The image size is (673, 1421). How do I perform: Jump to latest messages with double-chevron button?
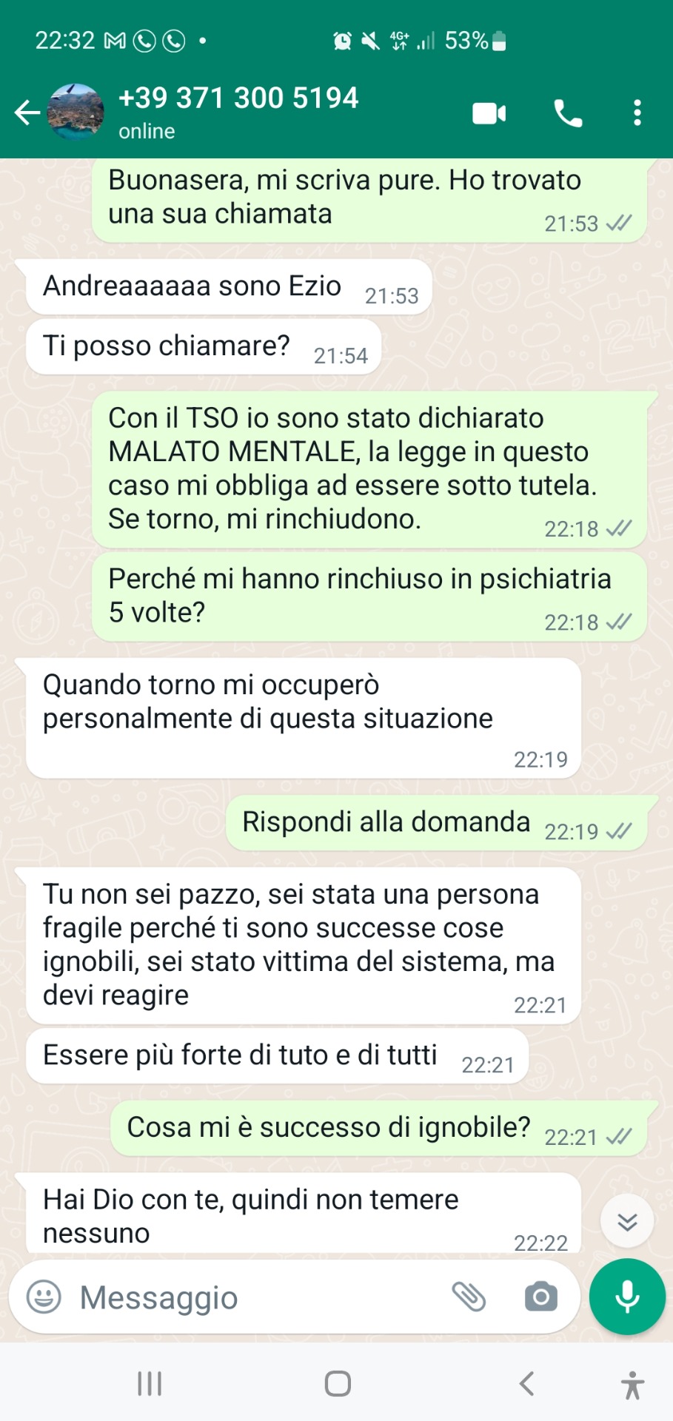click(627, 1221)
